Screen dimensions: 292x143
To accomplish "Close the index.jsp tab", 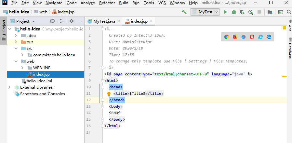I will (x=151, y=21).
